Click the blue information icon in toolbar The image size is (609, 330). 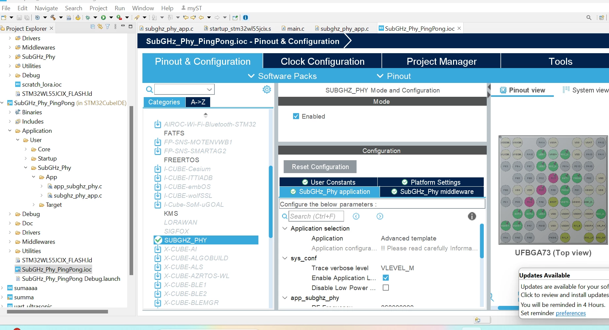[246, 18]
